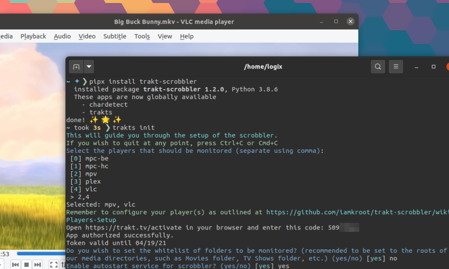Click the VLC title bar text

click(x=174, y=22)
